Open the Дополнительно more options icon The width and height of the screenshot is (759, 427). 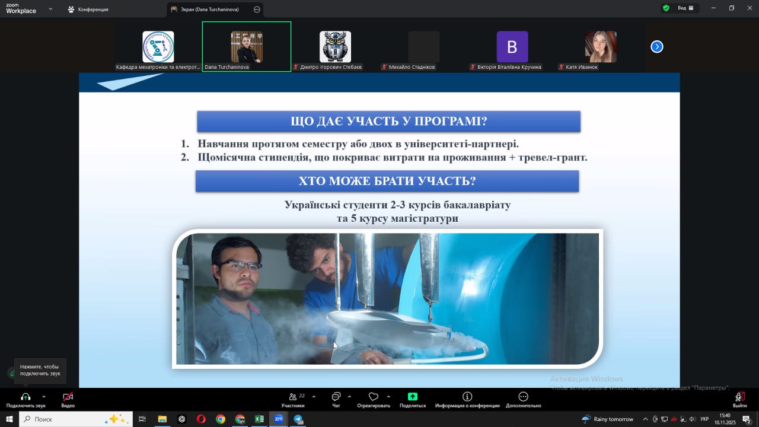523,397
